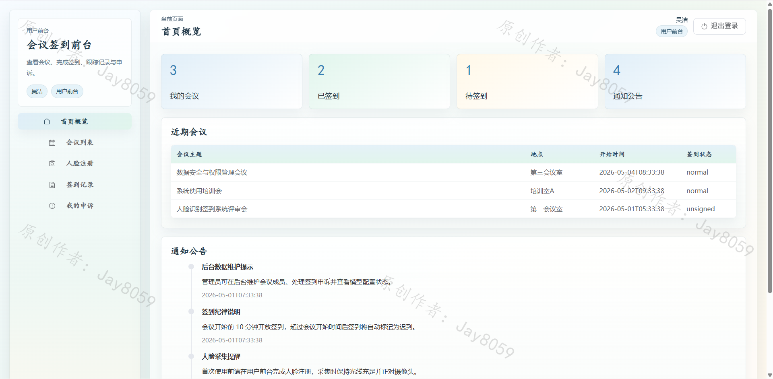The image size is (773, 379).
Task: Click the calendar icon beside 会议列表
Action: click(x=52, y=143)
